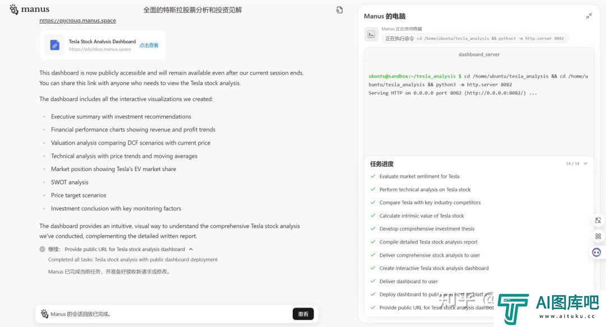
Task: Click the terminal icon in Manus computer panel
Action: click(371, 34)
